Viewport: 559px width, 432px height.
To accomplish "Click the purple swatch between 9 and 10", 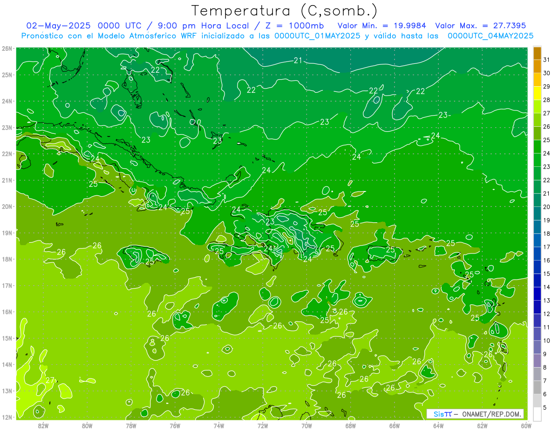I will 537,348.
